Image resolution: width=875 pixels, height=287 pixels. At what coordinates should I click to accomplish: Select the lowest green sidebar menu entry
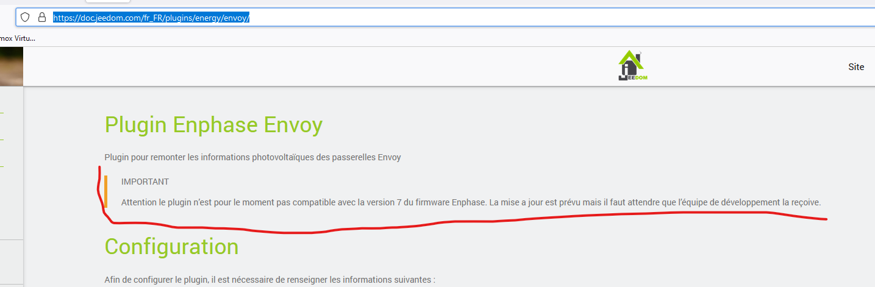(x=2, y=166)
